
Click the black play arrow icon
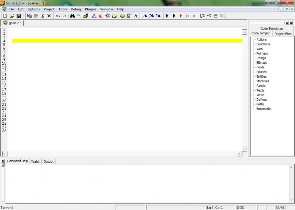pos(174,16)
